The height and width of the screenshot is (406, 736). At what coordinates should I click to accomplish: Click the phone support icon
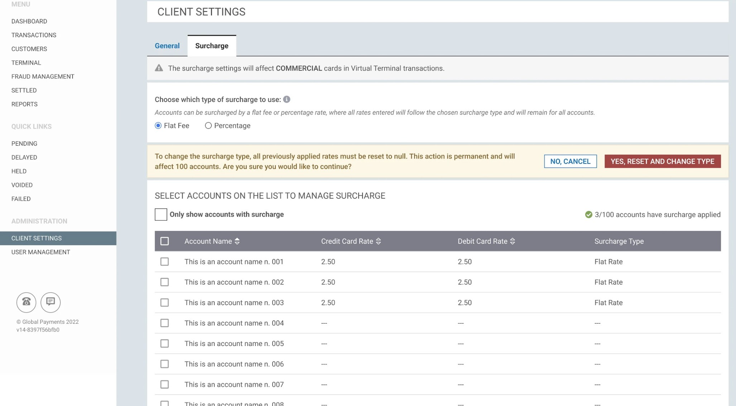(26, 302)
